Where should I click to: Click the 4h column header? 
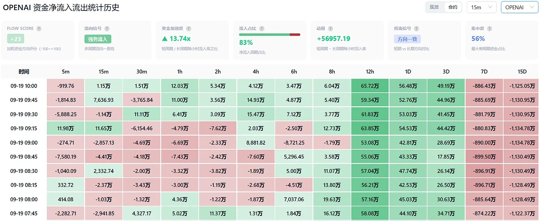[256, 72]
